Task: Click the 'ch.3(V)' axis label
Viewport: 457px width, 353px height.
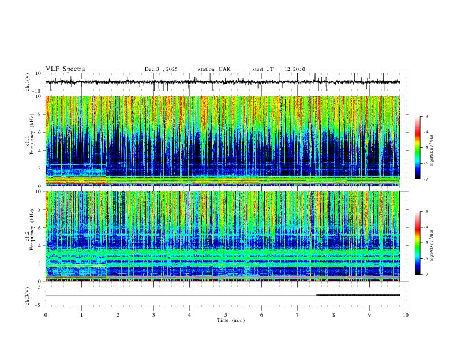Action: click(28, 296)
